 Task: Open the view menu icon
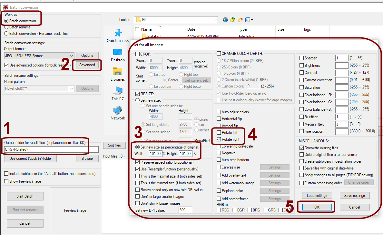point(249,20)
